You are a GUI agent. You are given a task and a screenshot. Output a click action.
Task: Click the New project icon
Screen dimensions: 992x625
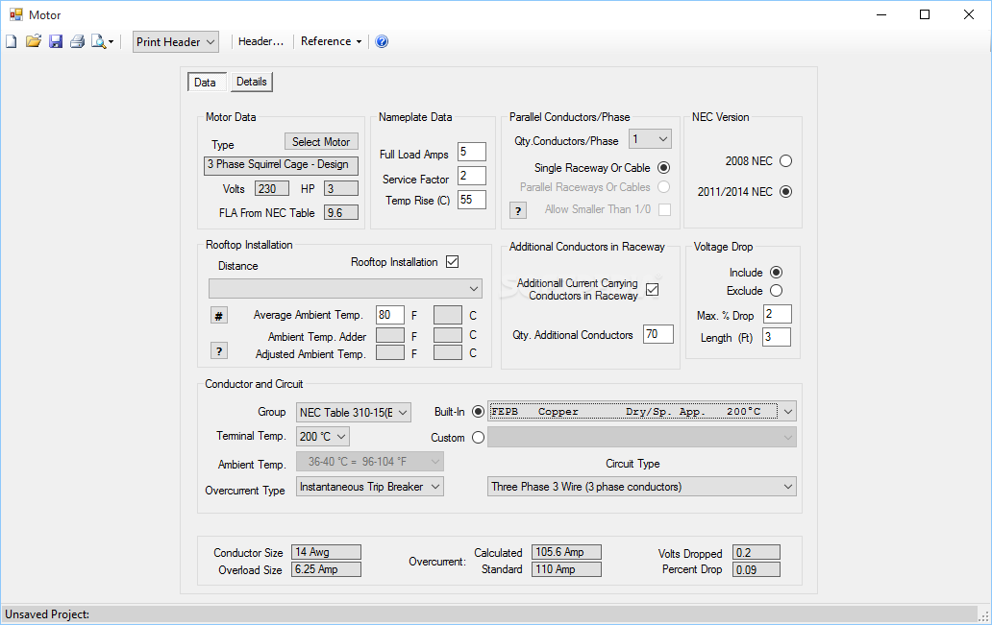coord(12,41)
